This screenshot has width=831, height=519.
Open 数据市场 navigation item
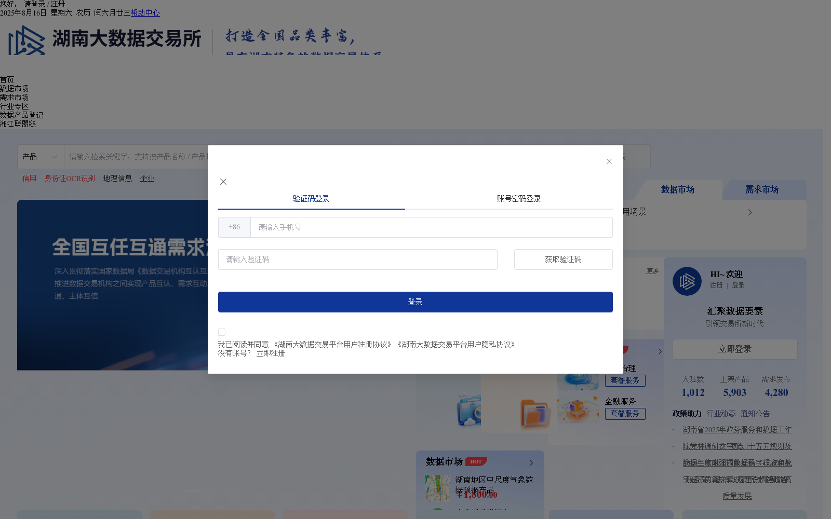14,89
